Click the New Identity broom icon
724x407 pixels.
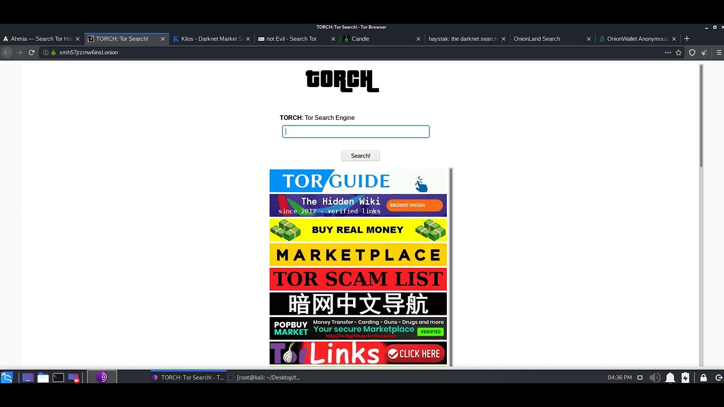tap(704, 53)
